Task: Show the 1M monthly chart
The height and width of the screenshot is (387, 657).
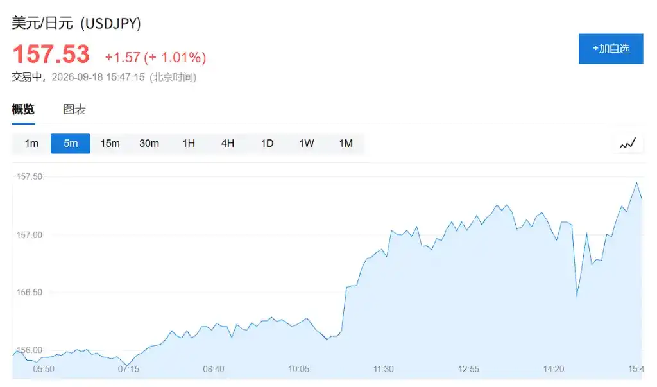Action: click(x=346, y=143)
